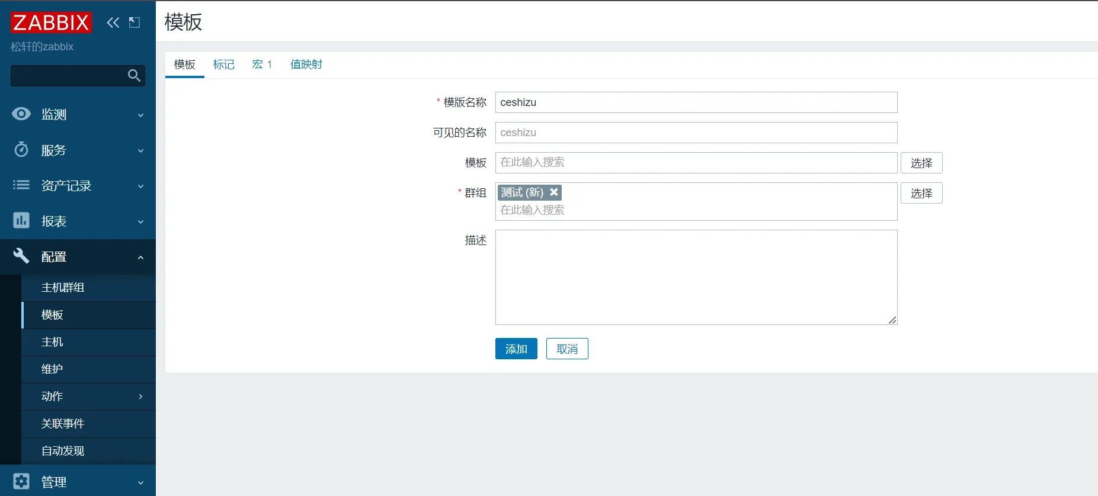Click the Zabbix logo

tap(51, 22)
